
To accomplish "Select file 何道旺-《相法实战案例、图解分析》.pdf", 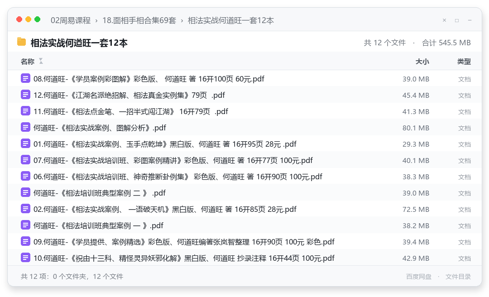I will click(x=244, y=127).
